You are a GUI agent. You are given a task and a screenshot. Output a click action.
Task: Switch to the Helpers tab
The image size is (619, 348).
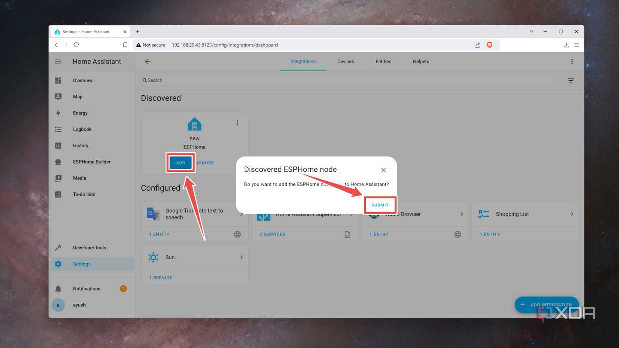pyautogui.click(x=421, y=61)
